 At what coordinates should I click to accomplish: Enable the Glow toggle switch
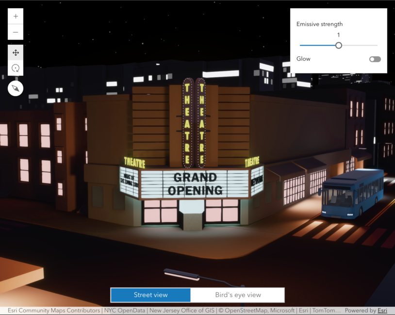click(375, 59)
